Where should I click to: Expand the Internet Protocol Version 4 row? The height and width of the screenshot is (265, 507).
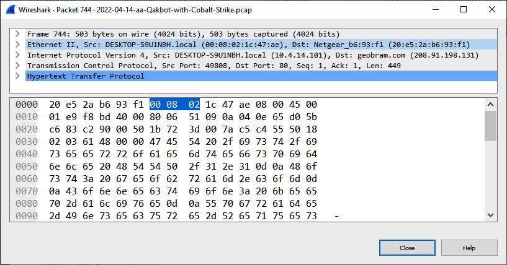[18, 55]
